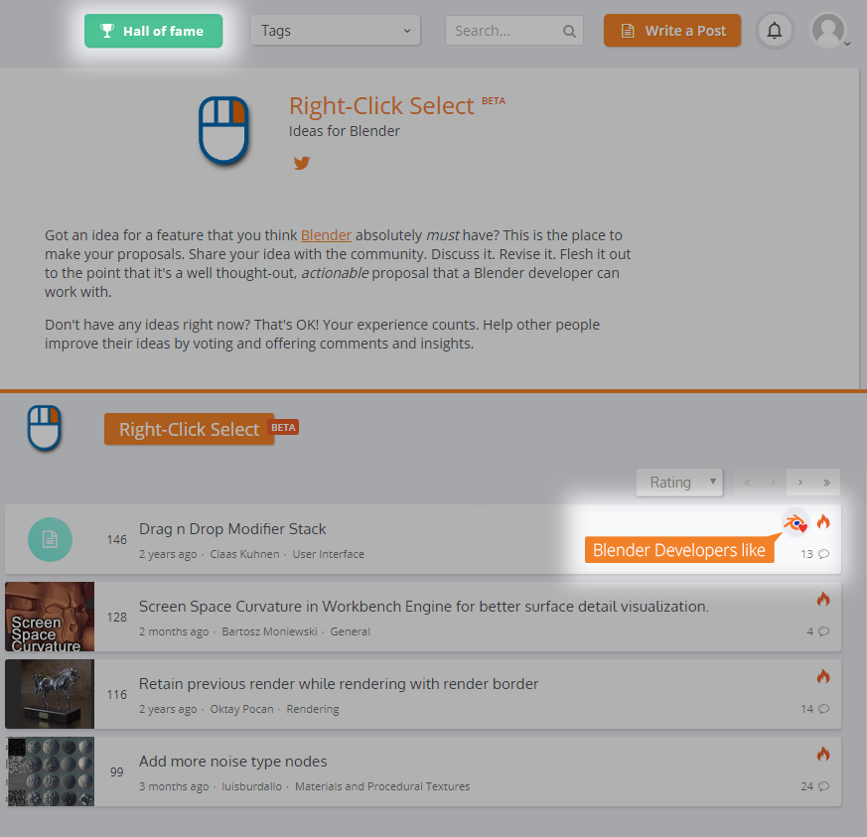
Task: Follow the Blender hyperlink in the description
Action: (326, 235)
